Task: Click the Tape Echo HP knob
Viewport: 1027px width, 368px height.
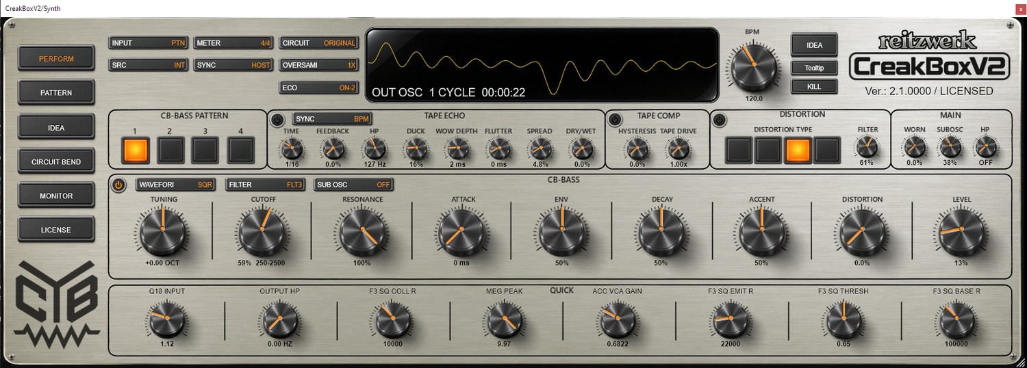Action: pos(374,148)
